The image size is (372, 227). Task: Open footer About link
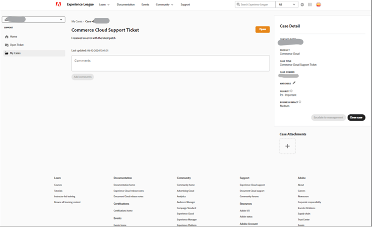coord(301,185)
